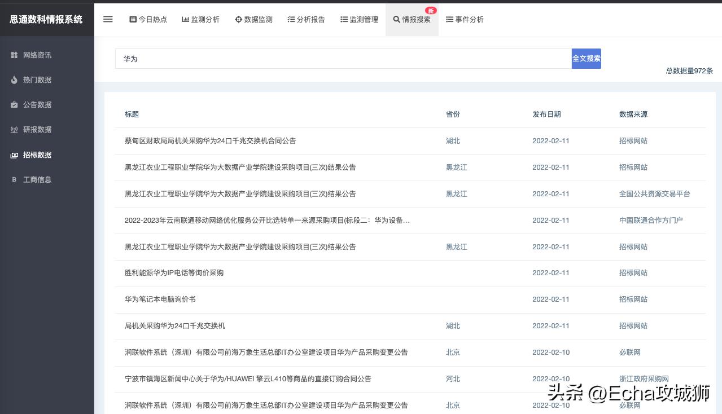Click the 热门数据 sidebar icon

point(14,80)
